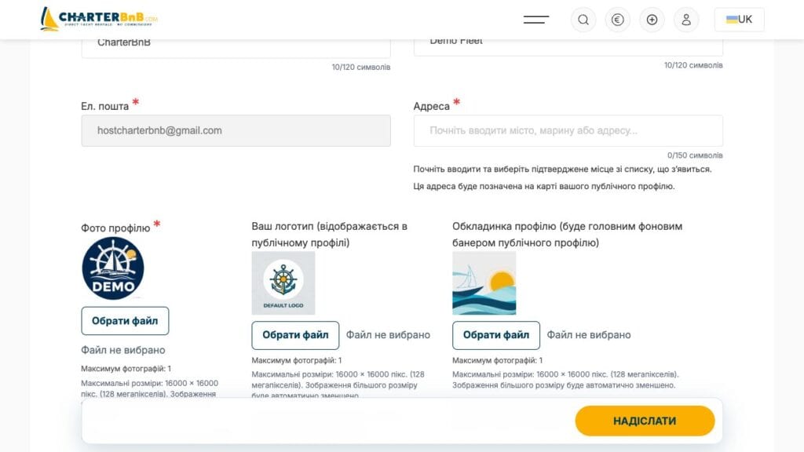Click the DEMO profile photo thumbnail

pyautogui.click(x=113, y=268)
